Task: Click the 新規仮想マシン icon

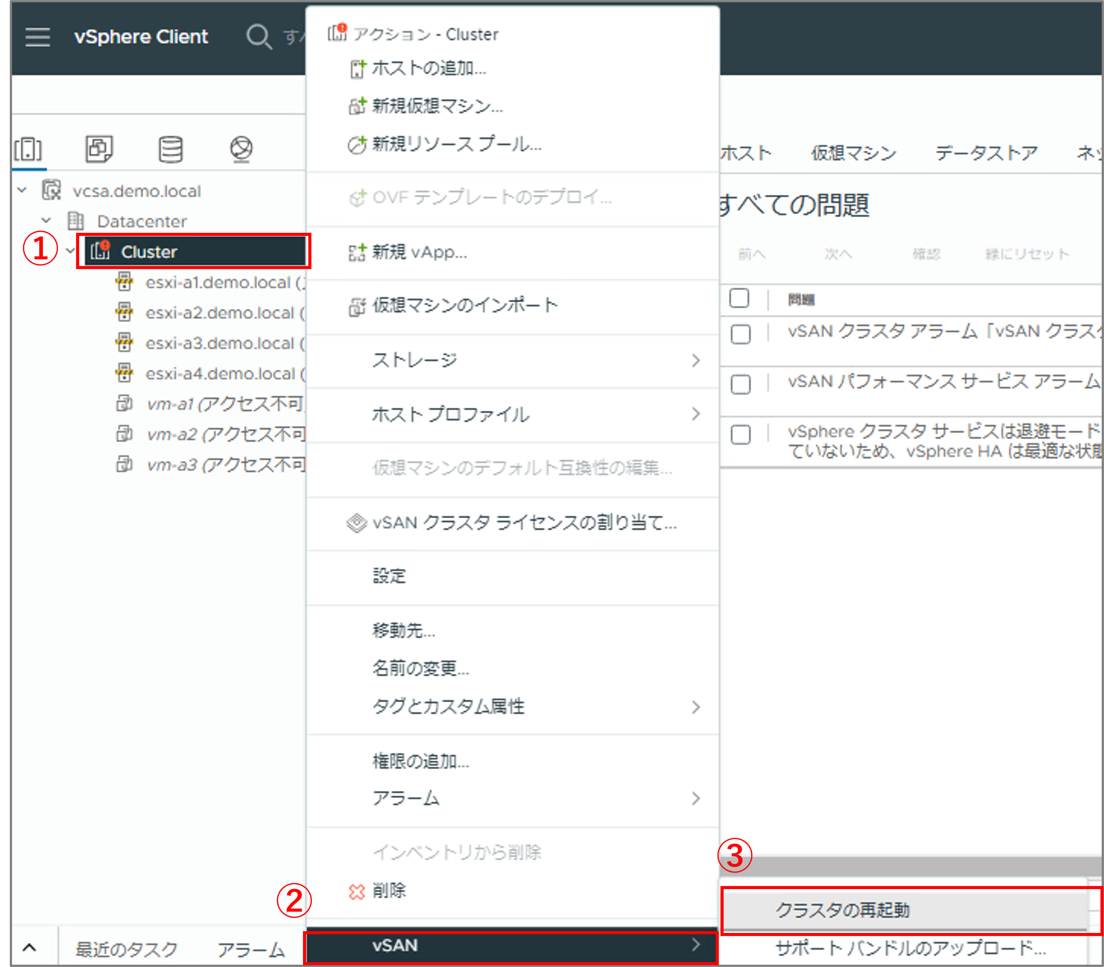Action: [357, 106]
